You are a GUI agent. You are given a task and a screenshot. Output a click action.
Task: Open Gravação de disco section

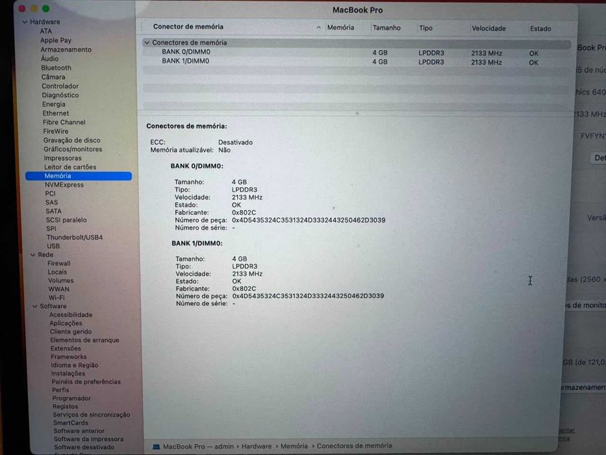pos(71,140)
